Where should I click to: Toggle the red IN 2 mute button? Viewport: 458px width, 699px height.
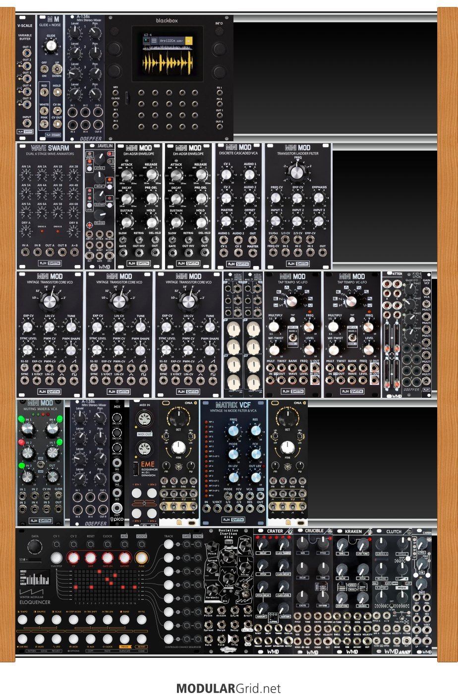[21, 442]
